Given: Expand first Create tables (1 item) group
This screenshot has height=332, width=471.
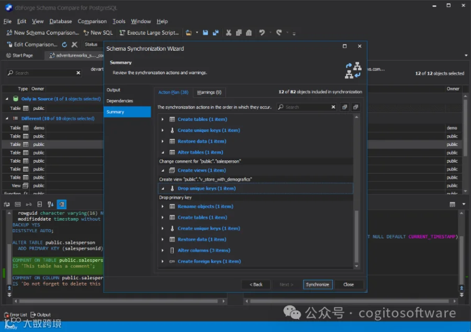Looking at the screenshot, I should (163, 120).
